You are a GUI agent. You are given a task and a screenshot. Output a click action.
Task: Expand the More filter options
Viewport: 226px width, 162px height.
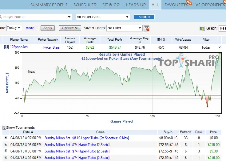coord(31,28)
